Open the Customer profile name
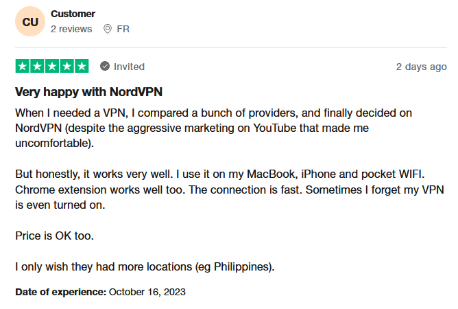 pyautogui.click(x=73, y=14)
